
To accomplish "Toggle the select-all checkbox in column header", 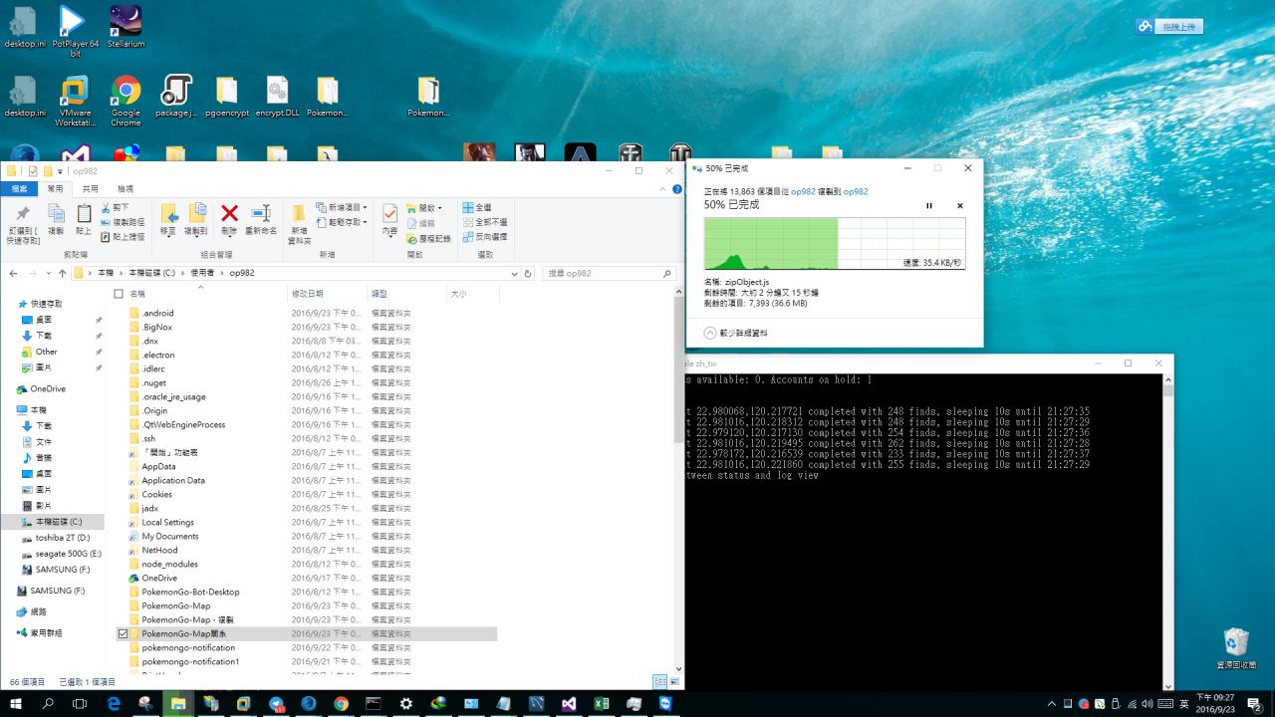I will [x=119, y=294].
